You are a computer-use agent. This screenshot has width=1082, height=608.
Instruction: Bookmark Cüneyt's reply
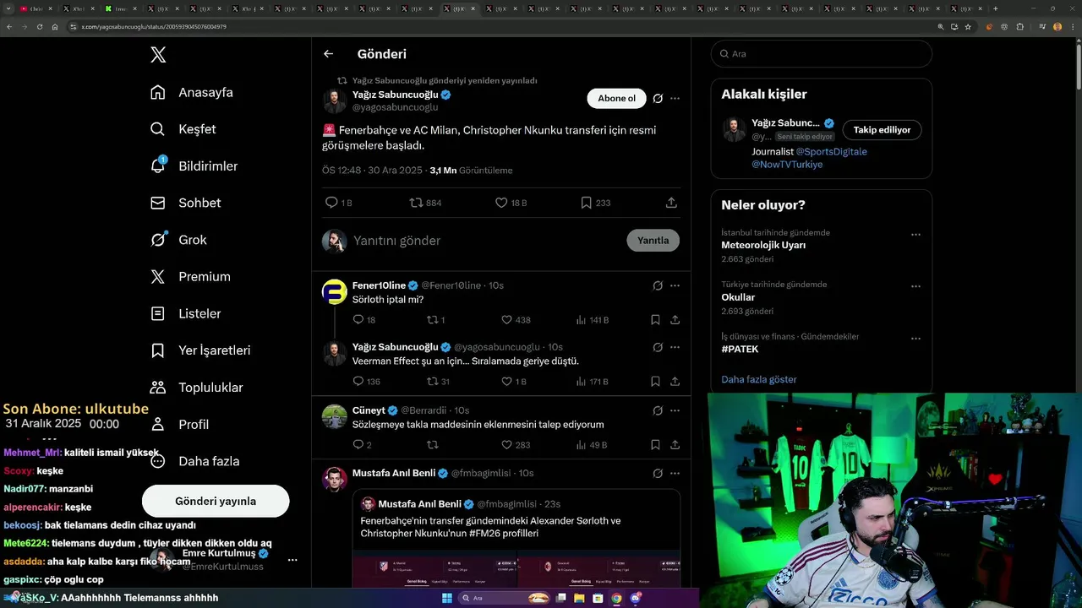click(655, 445)
